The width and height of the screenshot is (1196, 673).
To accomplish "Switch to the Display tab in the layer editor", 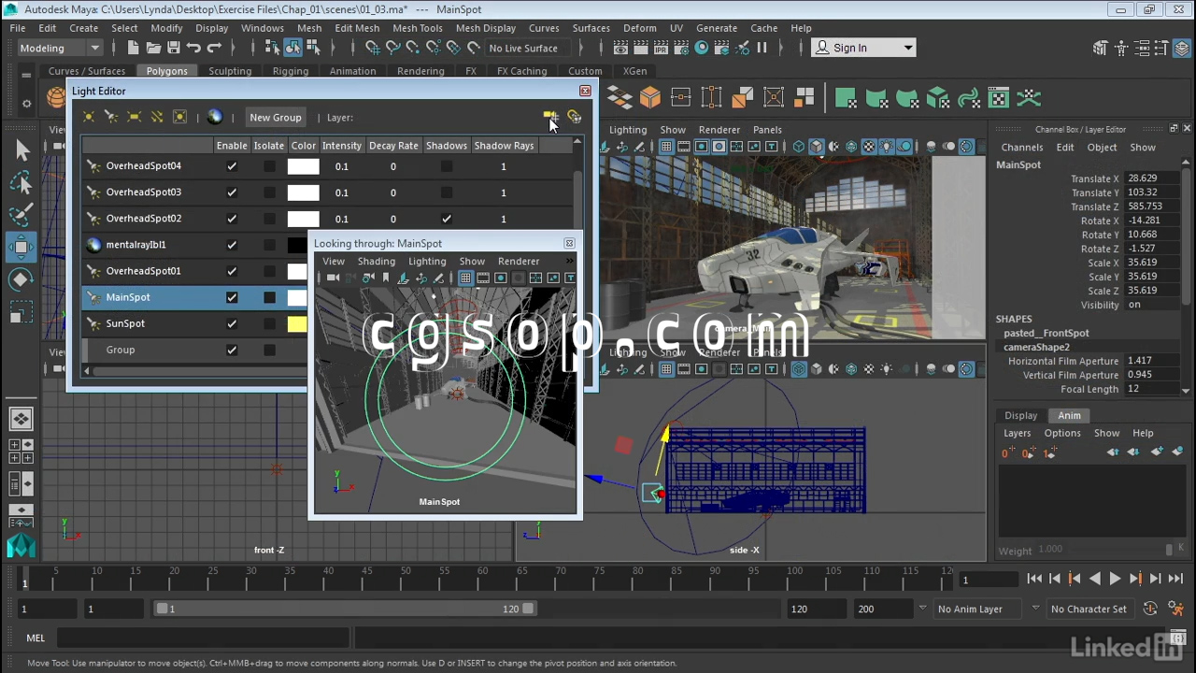I will (x=1020, y=415).
